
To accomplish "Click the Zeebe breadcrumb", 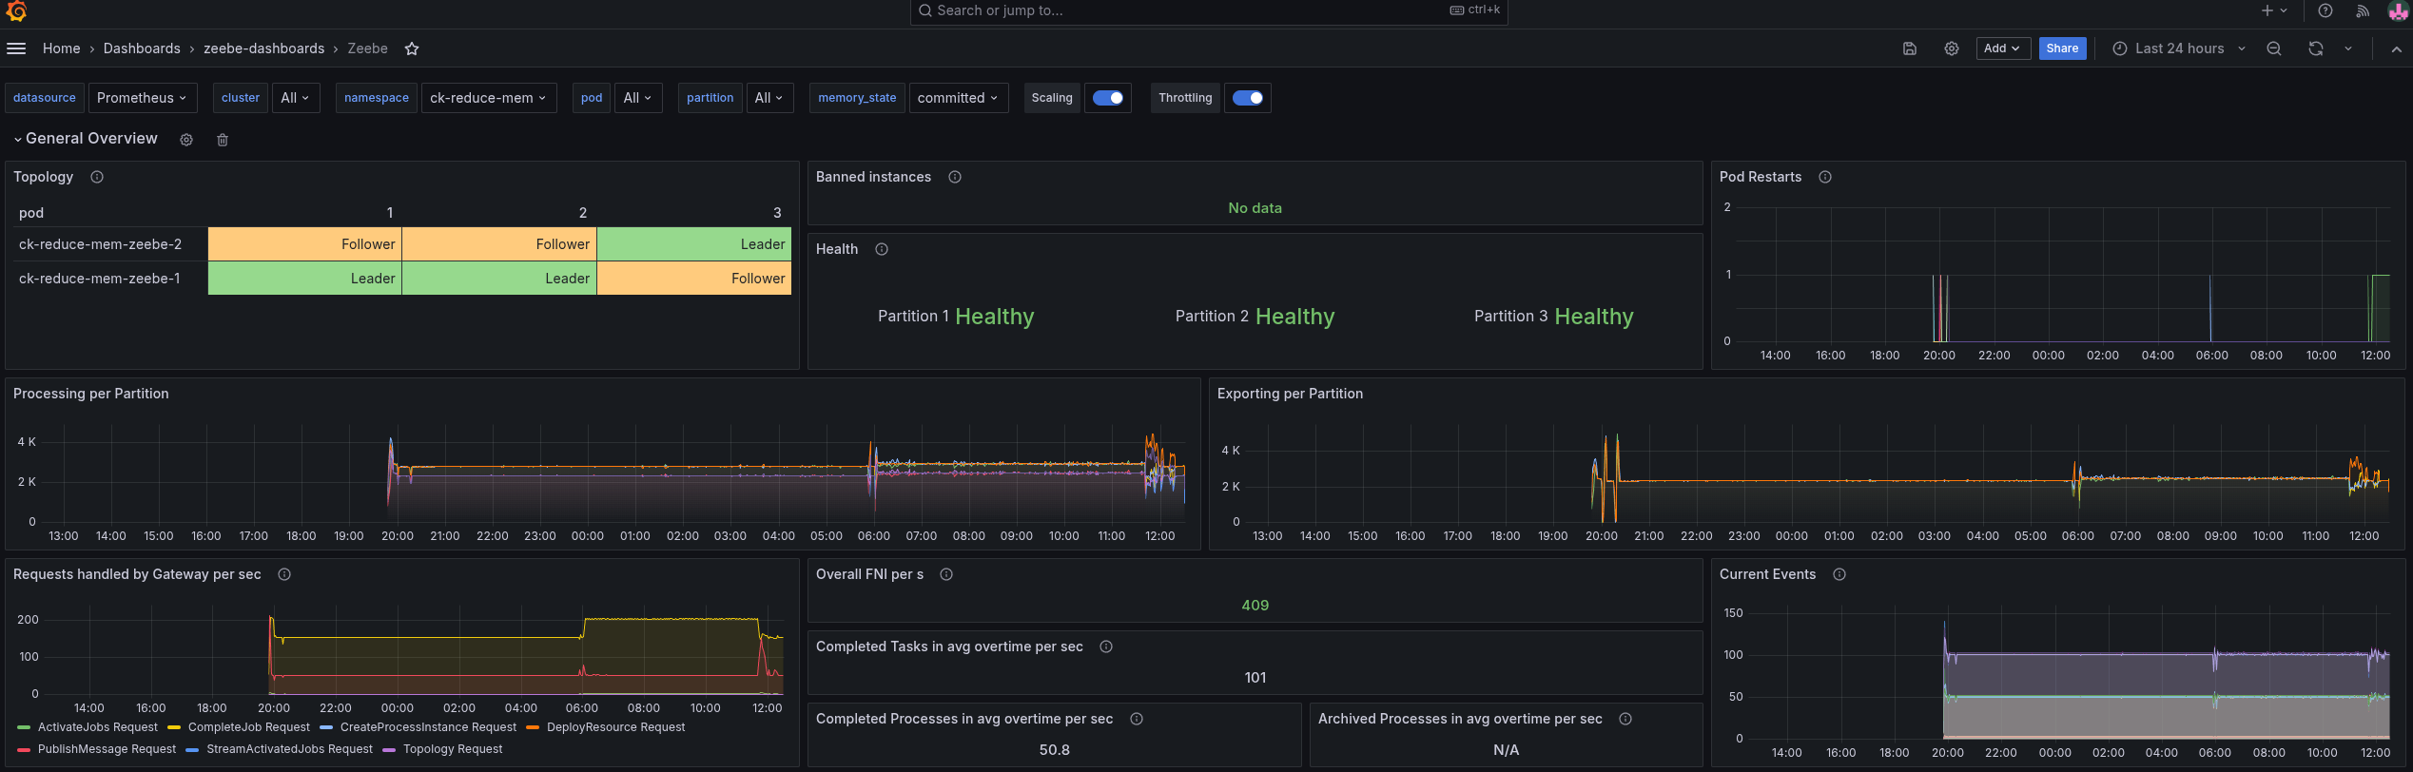I will pyautogui.click(x=367, y=48).
